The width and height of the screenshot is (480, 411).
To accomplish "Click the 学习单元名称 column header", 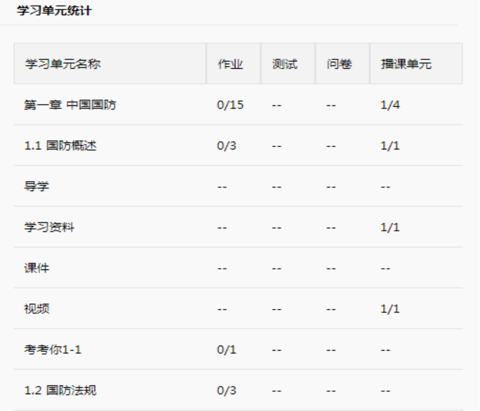I will [63, 64].
